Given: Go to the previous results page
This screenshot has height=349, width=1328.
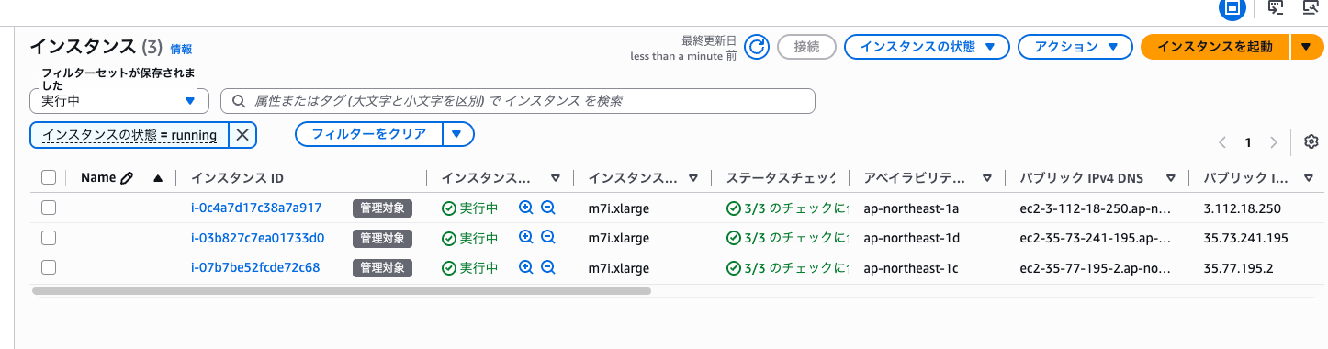Looking at the screenshot, I should click(x=1222, y=142).
